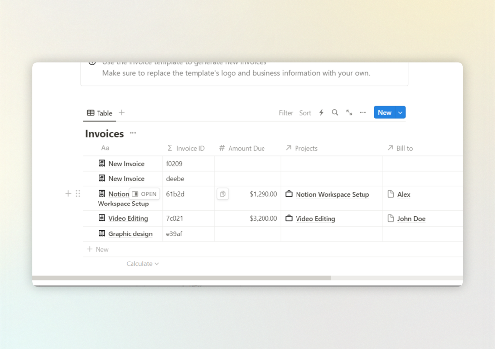Click the horizontal scrollbar thumb

[x=182, y=278]
